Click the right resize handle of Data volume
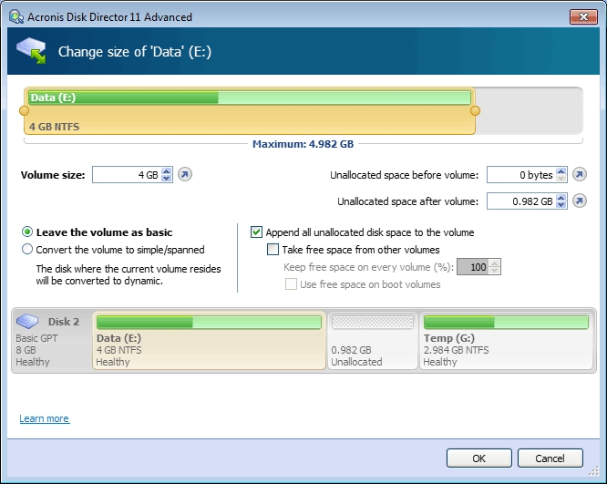Screen dimensions: 607x484 pos(476,110)
